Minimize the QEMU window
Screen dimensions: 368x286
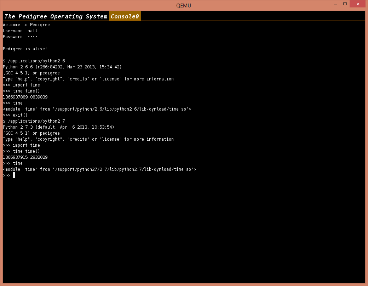pyautogui.click(x=335, y=4)
